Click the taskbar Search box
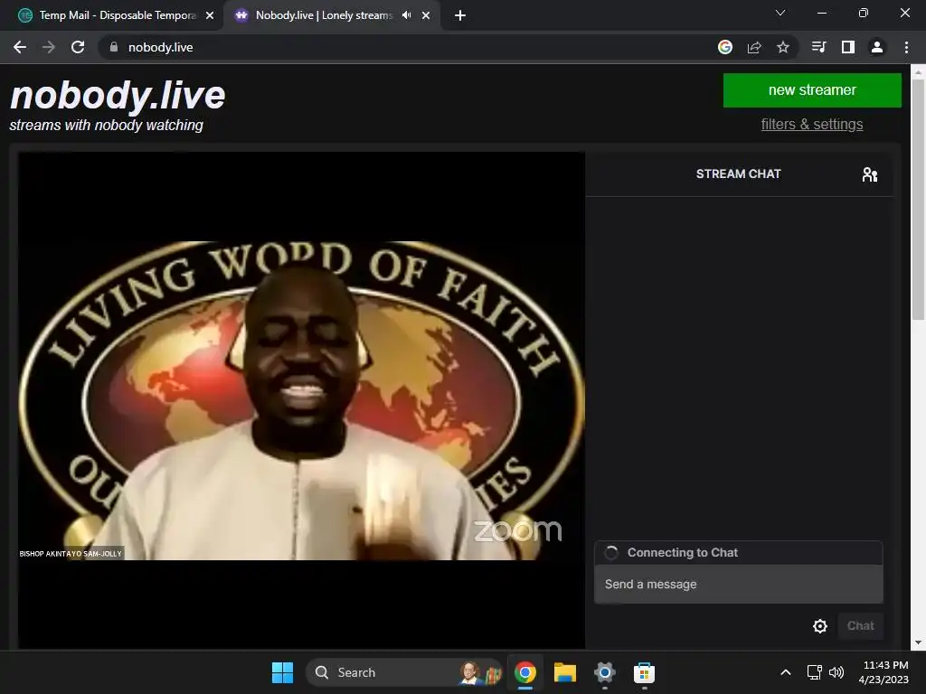The width and height of the screenshot is (926, 694). [404, 672]
